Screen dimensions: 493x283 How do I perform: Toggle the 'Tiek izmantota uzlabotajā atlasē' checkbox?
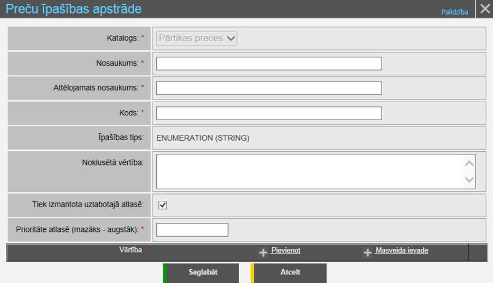[163, 205]
